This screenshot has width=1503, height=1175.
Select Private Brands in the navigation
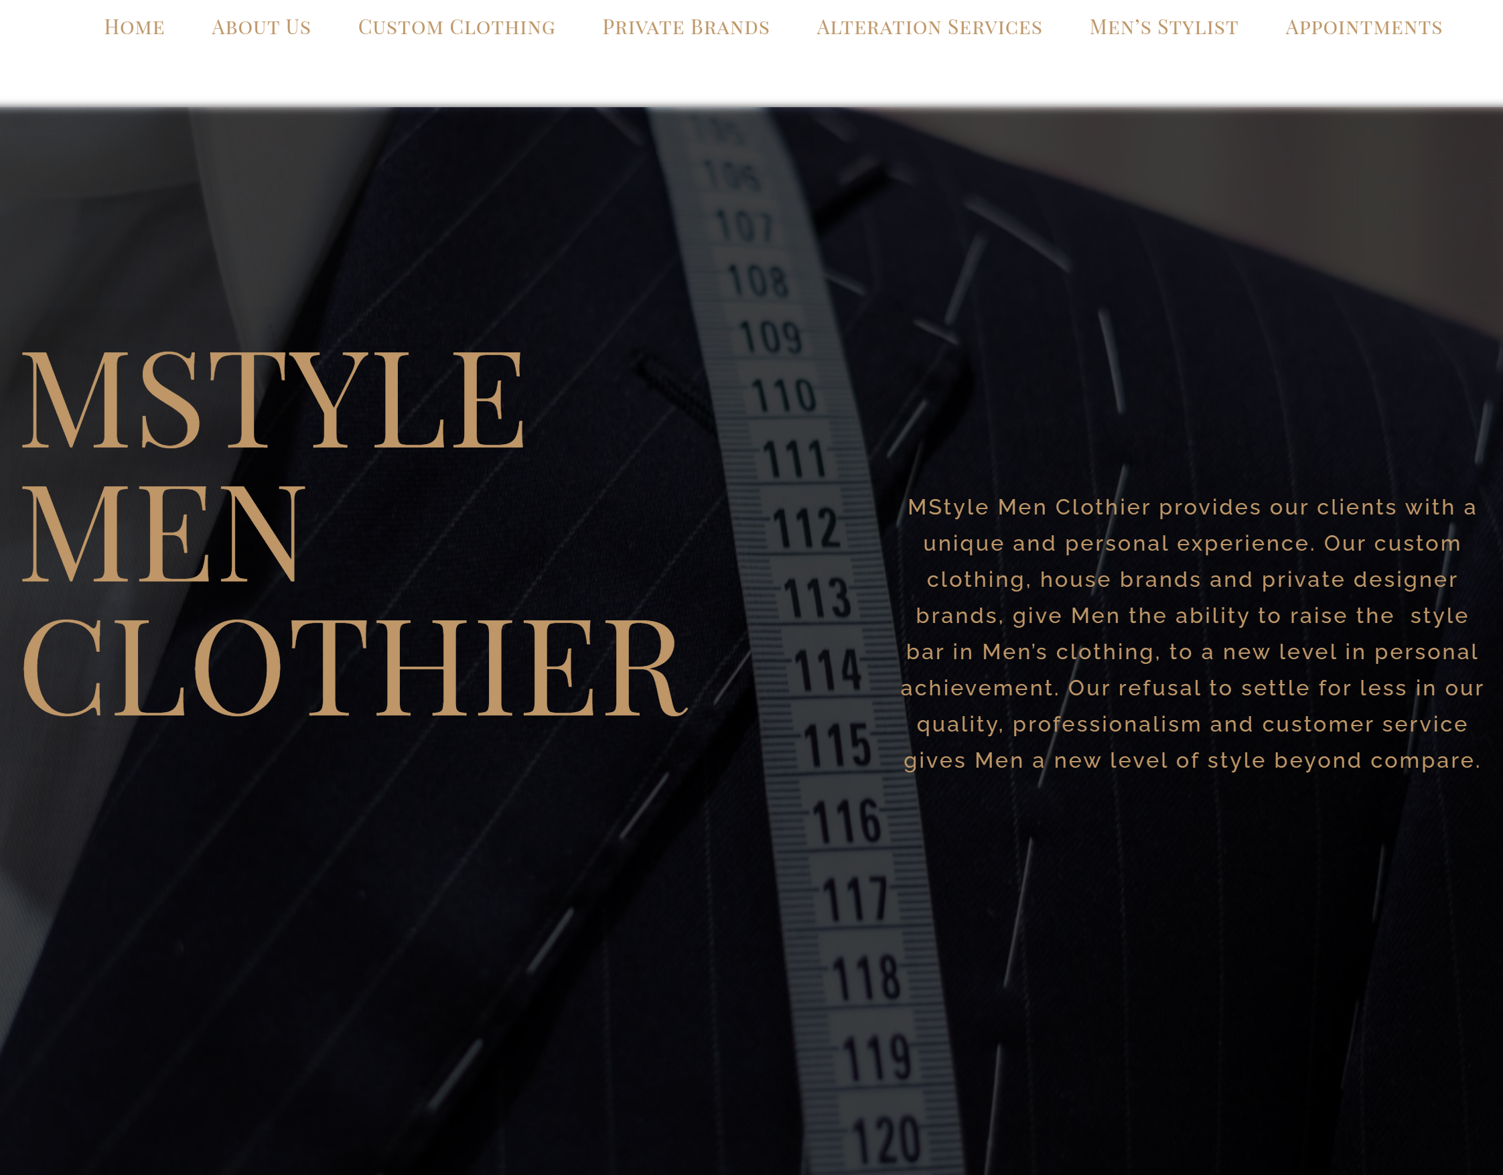tap(686, 27)
